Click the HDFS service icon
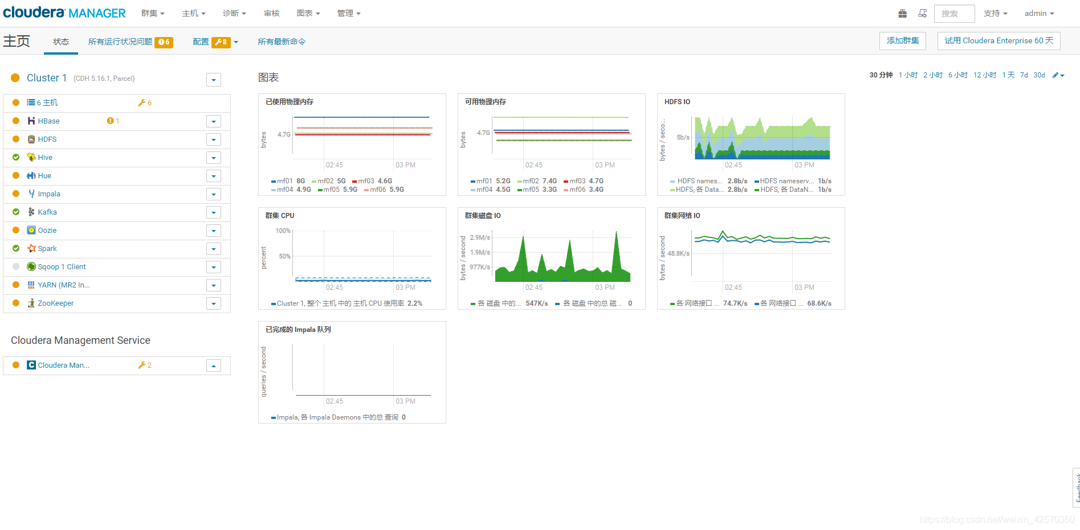Screen dimensions: 1080x530 pos(31,139)
